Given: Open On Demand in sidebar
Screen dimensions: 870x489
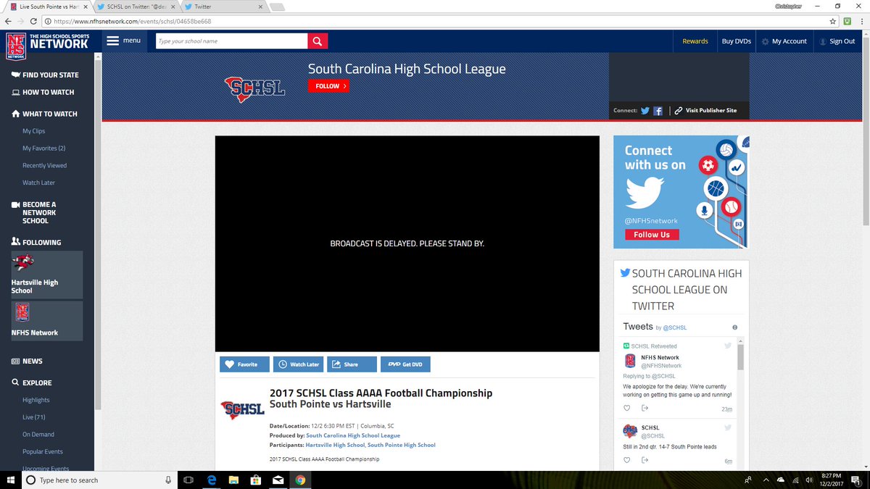Looking at the screenshot, I should tap(38, 435).
